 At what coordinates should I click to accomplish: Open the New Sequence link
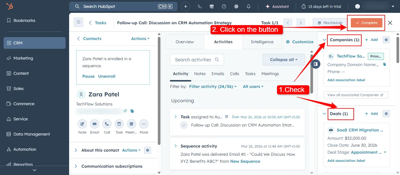coord(245,161)
